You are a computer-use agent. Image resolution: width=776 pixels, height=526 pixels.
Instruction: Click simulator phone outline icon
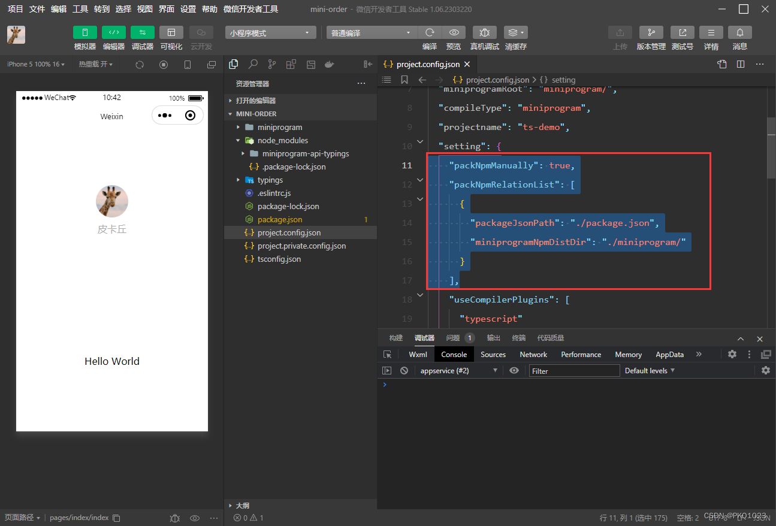188,65
